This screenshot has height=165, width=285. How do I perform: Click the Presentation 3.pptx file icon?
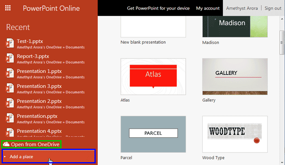pos(10,88)
